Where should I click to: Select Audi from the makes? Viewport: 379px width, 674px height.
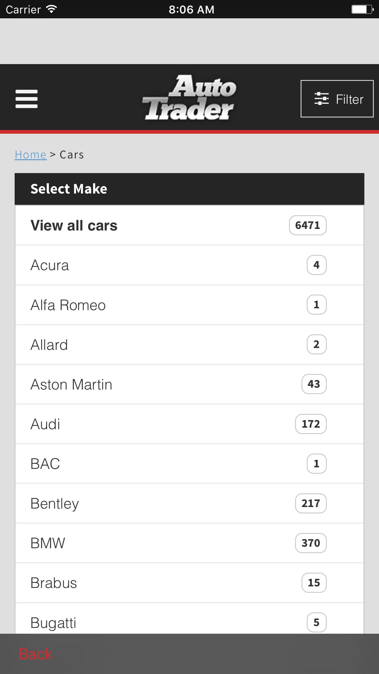point(189,424)
